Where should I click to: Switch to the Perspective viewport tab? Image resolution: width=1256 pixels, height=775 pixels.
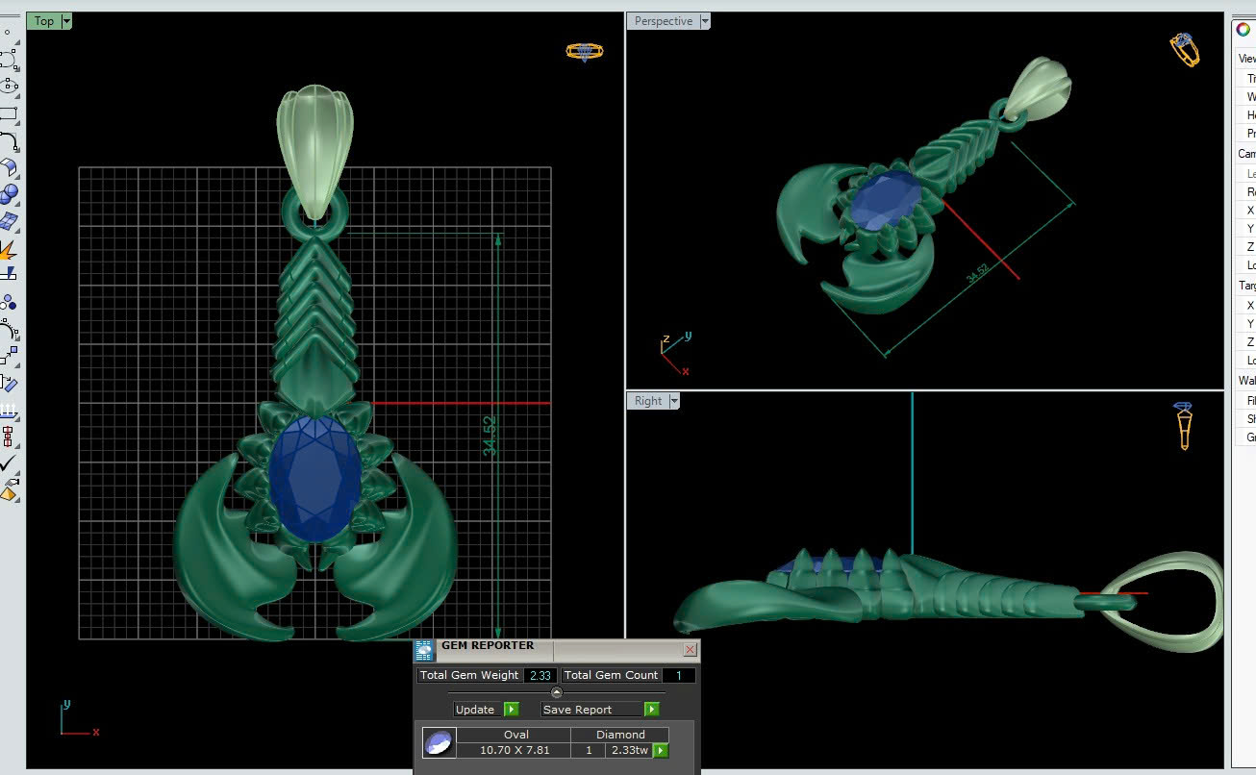[x=663, y=21]
